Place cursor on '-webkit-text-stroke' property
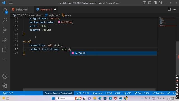The image size is (179, 101). (44, 49)
